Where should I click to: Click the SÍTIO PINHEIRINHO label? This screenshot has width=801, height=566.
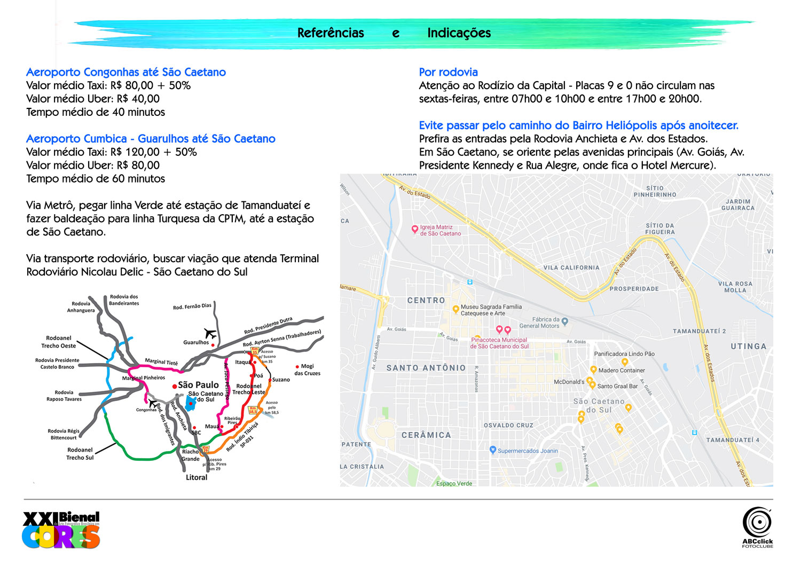point(655,191)
